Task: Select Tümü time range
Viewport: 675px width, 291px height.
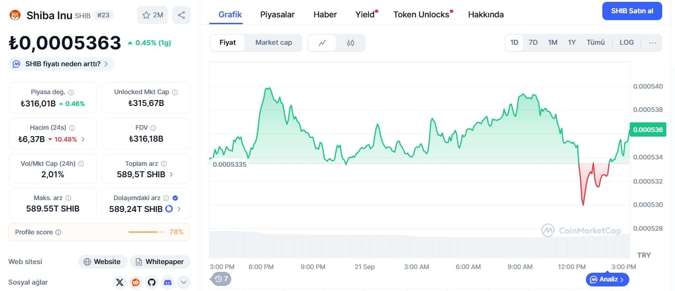Action: 595,42
